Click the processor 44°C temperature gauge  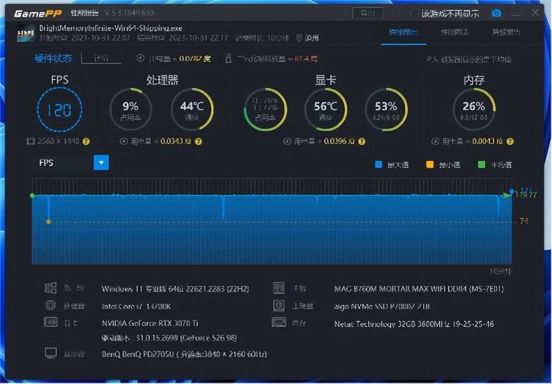192,110
